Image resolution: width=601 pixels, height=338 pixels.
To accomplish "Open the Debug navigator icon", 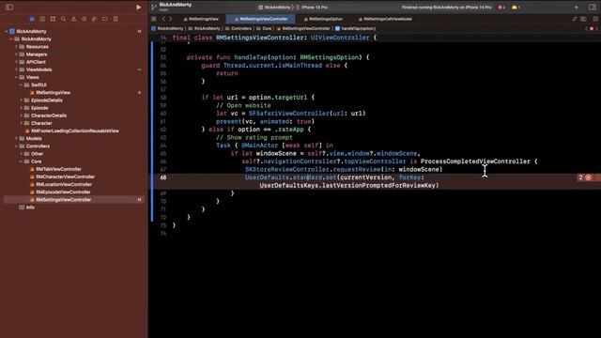I will point(94,19).
